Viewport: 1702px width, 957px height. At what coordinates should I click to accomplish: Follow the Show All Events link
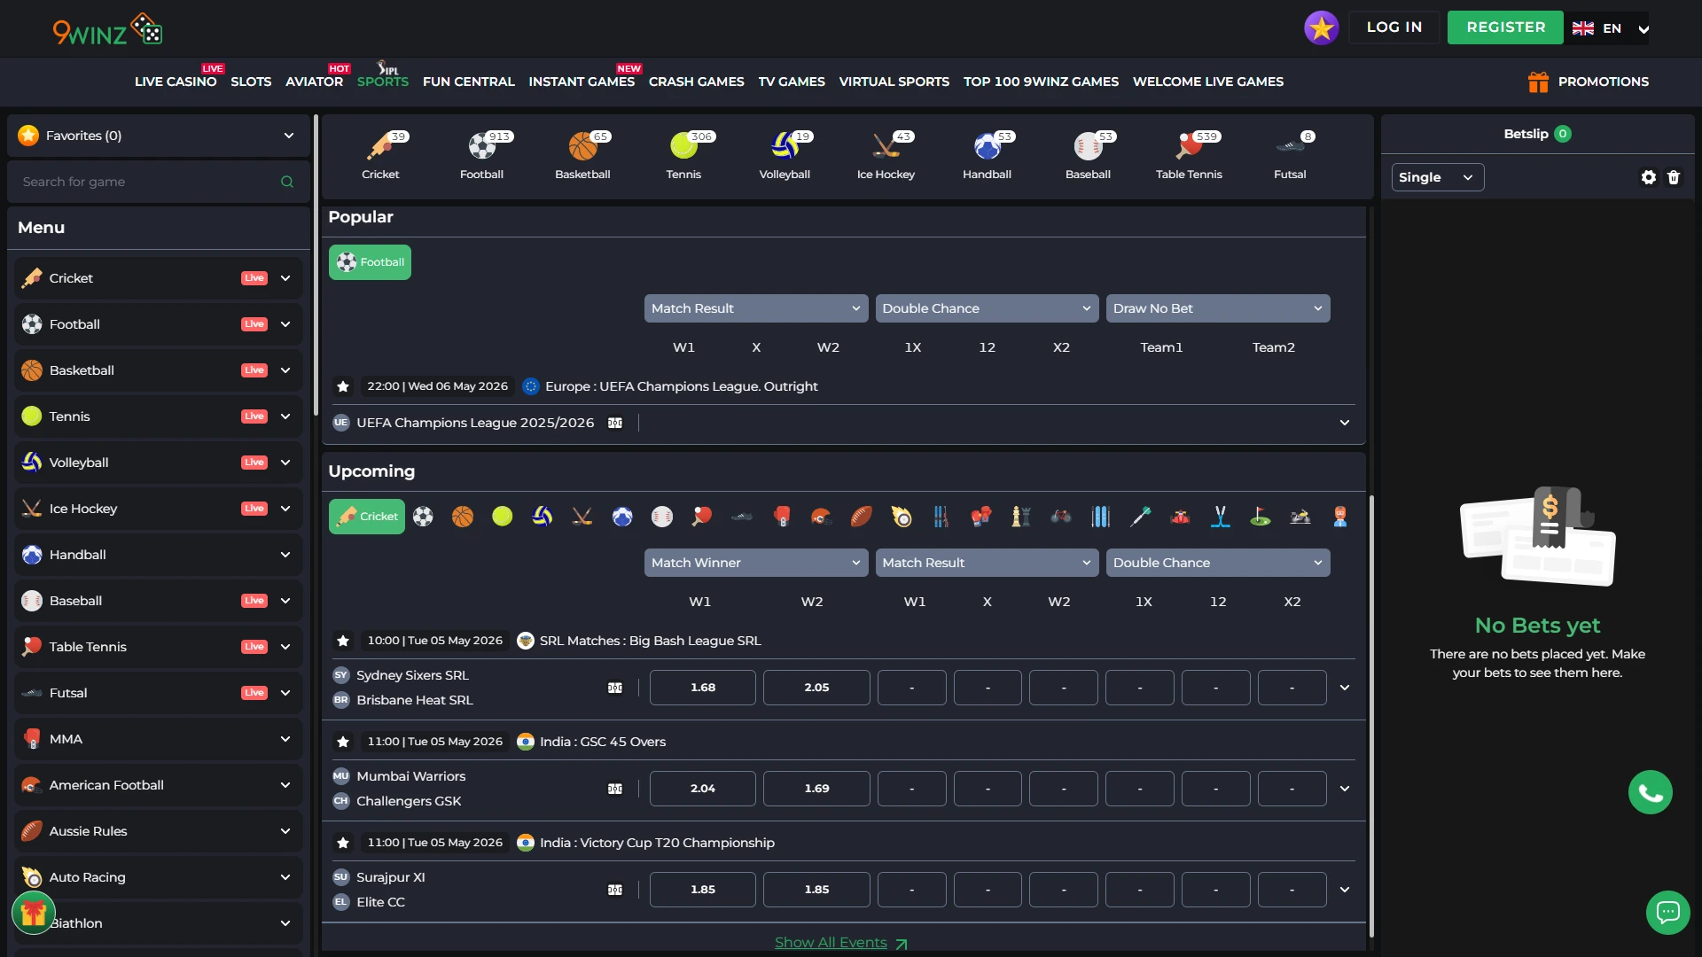click(840, 943)
